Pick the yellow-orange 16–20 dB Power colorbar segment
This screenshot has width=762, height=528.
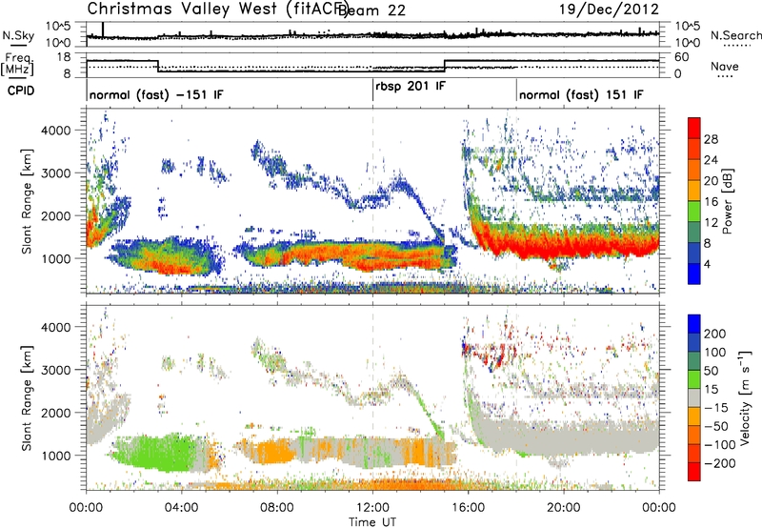point(694,191)
